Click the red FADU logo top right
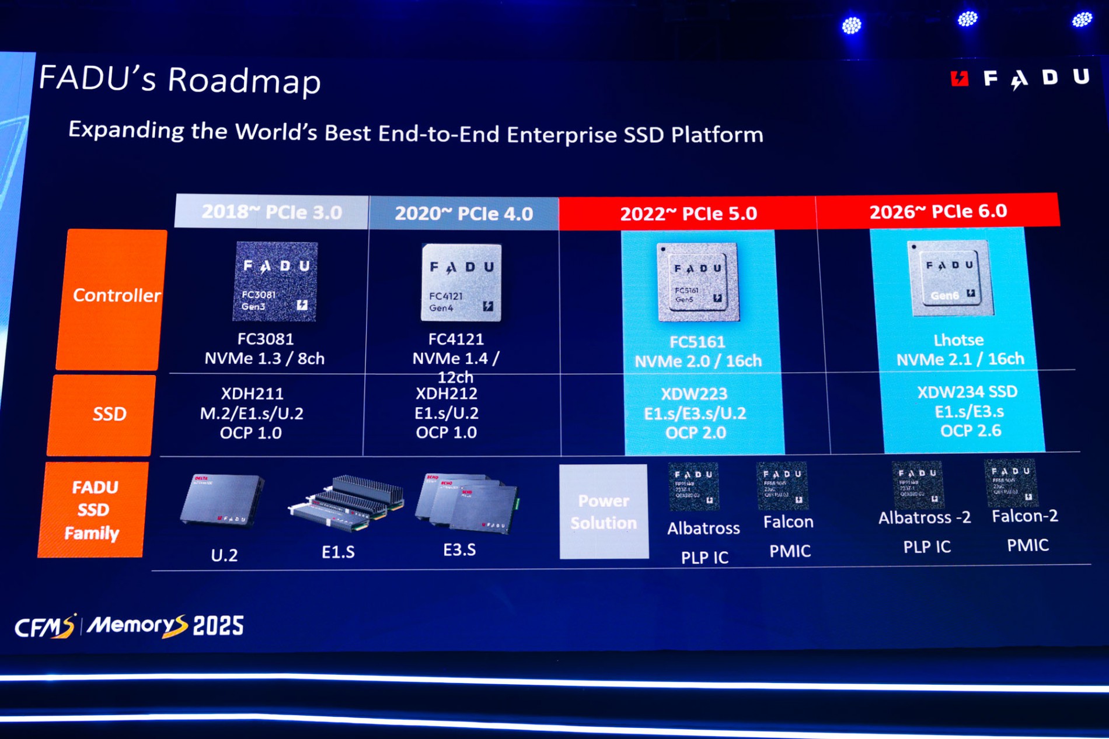Image resolution: width=1109 pixels, height=739 pixels. [x=1020, y=79]
